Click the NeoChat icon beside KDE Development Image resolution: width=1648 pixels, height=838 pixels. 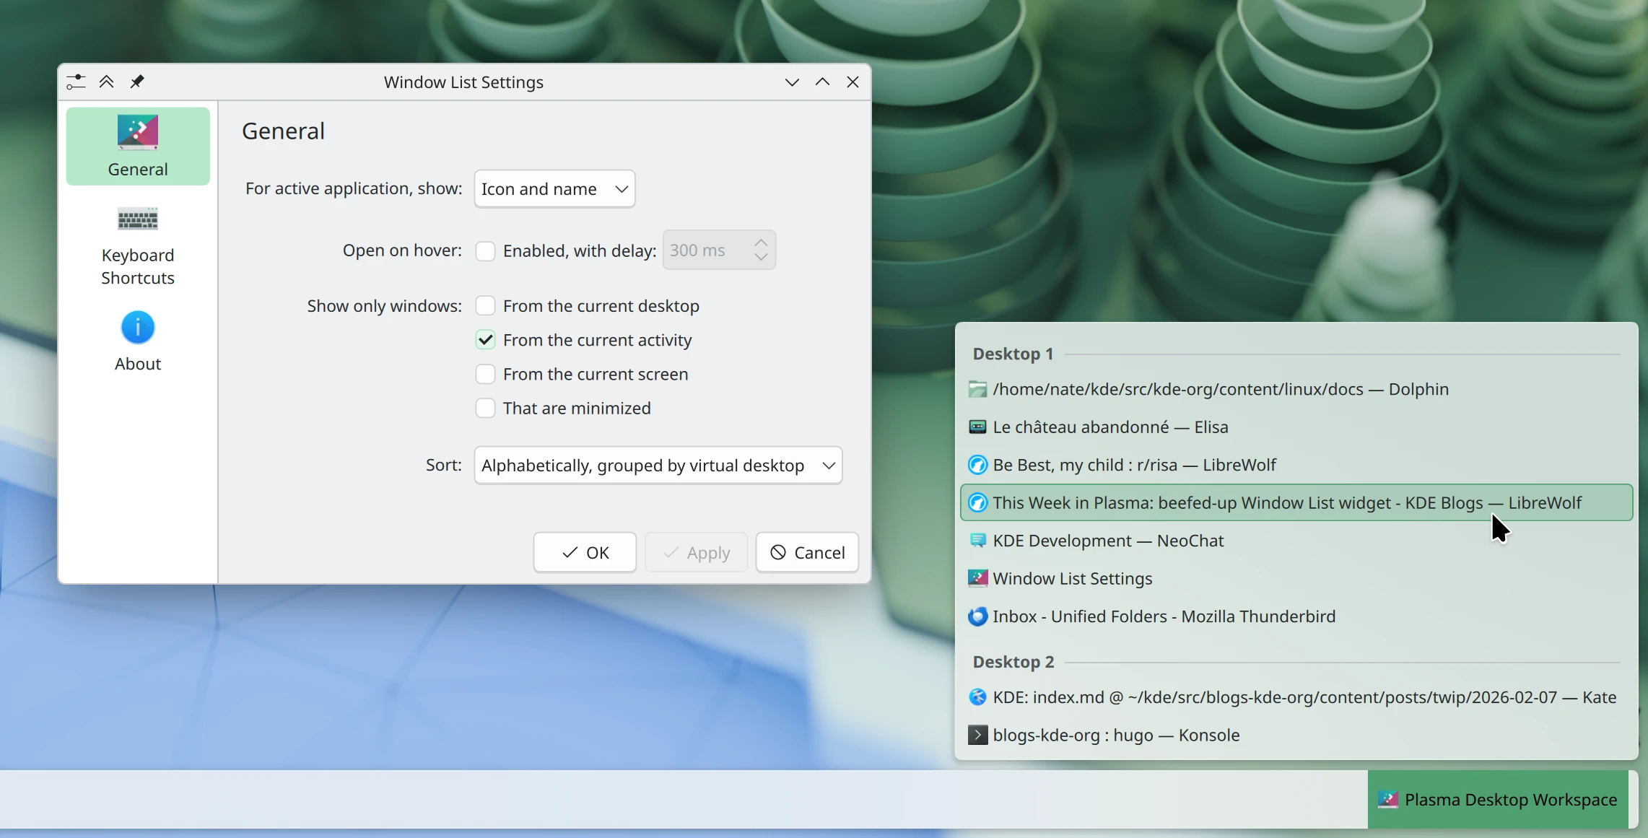(x=977, y=540)
